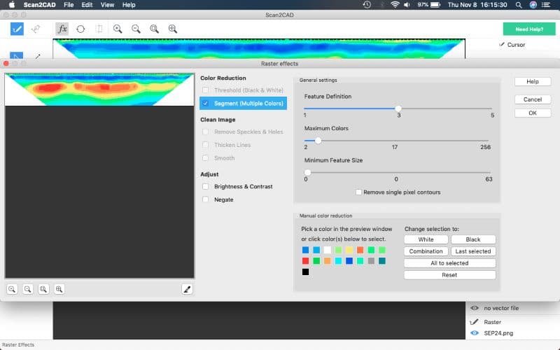Open Spotlight search in the menu bar
The height and width of the screenshot is (350, 560).
519,5
